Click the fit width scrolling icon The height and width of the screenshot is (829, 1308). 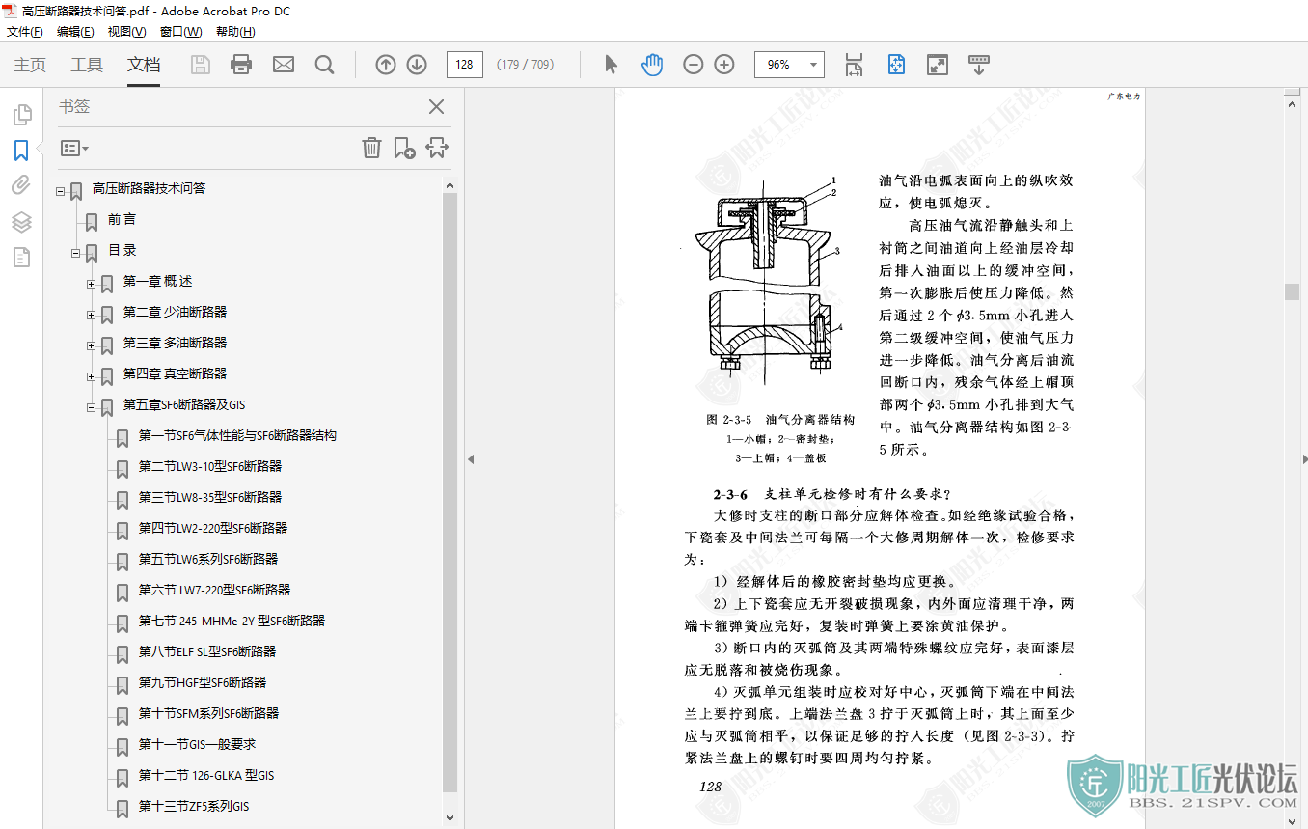point(854,65)
